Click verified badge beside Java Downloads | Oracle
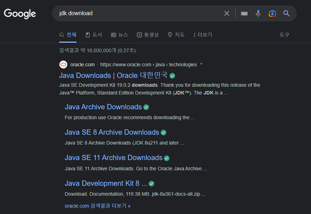This screenshot has width=311, height=214. point(172,76)
